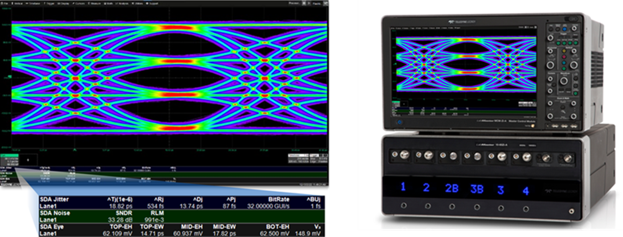
Task: Click the ^Tj(1e-6) column header
Action: [120, 199]
